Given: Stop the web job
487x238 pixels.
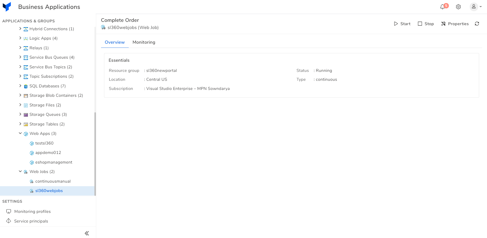Looking at the screenshot, I should (x=426, y=24).
